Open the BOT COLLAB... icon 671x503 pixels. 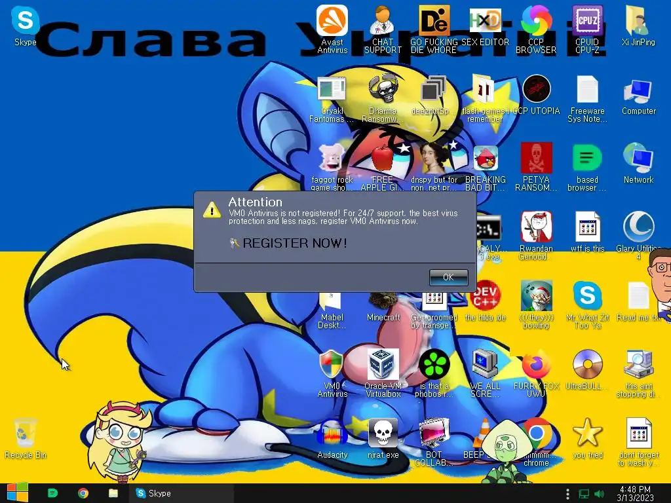tap(434, 442)
